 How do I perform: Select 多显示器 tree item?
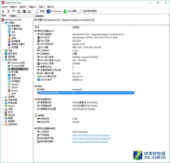[x=14, y=78]
